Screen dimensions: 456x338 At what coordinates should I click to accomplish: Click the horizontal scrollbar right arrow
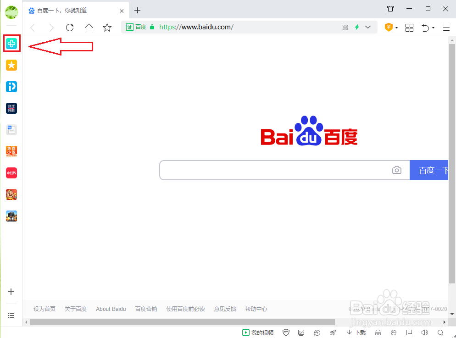(445, 322)
